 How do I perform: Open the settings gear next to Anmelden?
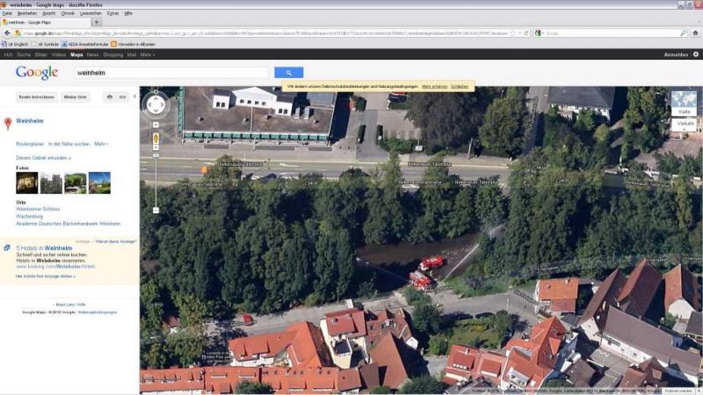click(x=695, y=54)
